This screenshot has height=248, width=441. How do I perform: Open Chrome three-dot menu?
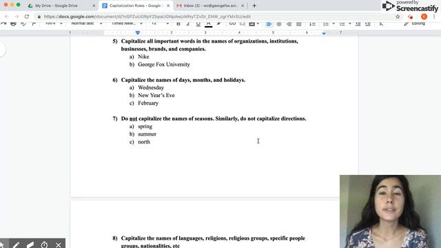[434, 17]
